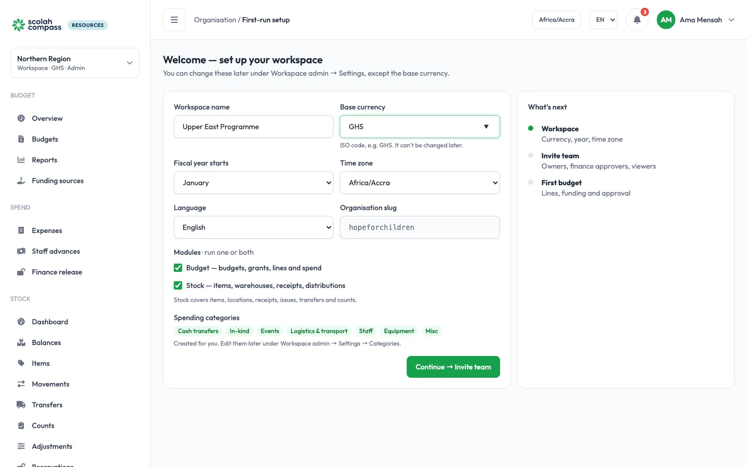Expand the Northern Region workspace switcher
Image resolution: width=747 pixels, height=467 pixels.
click(75, 63)
